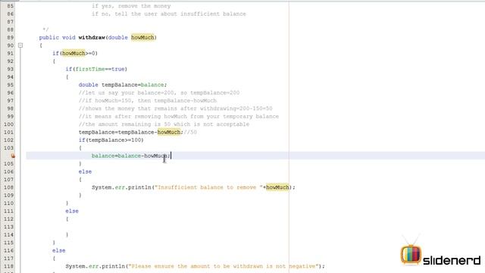Click line number 118 in gutter
The image size is (485, 273).
8,266
